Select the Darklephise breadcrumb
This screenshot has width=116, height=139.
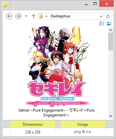click(61, 16)
